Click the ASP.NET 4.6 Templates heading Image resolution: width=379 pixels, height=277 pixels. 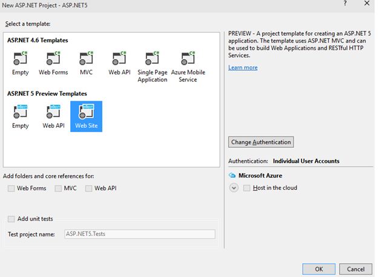(38, 40)
